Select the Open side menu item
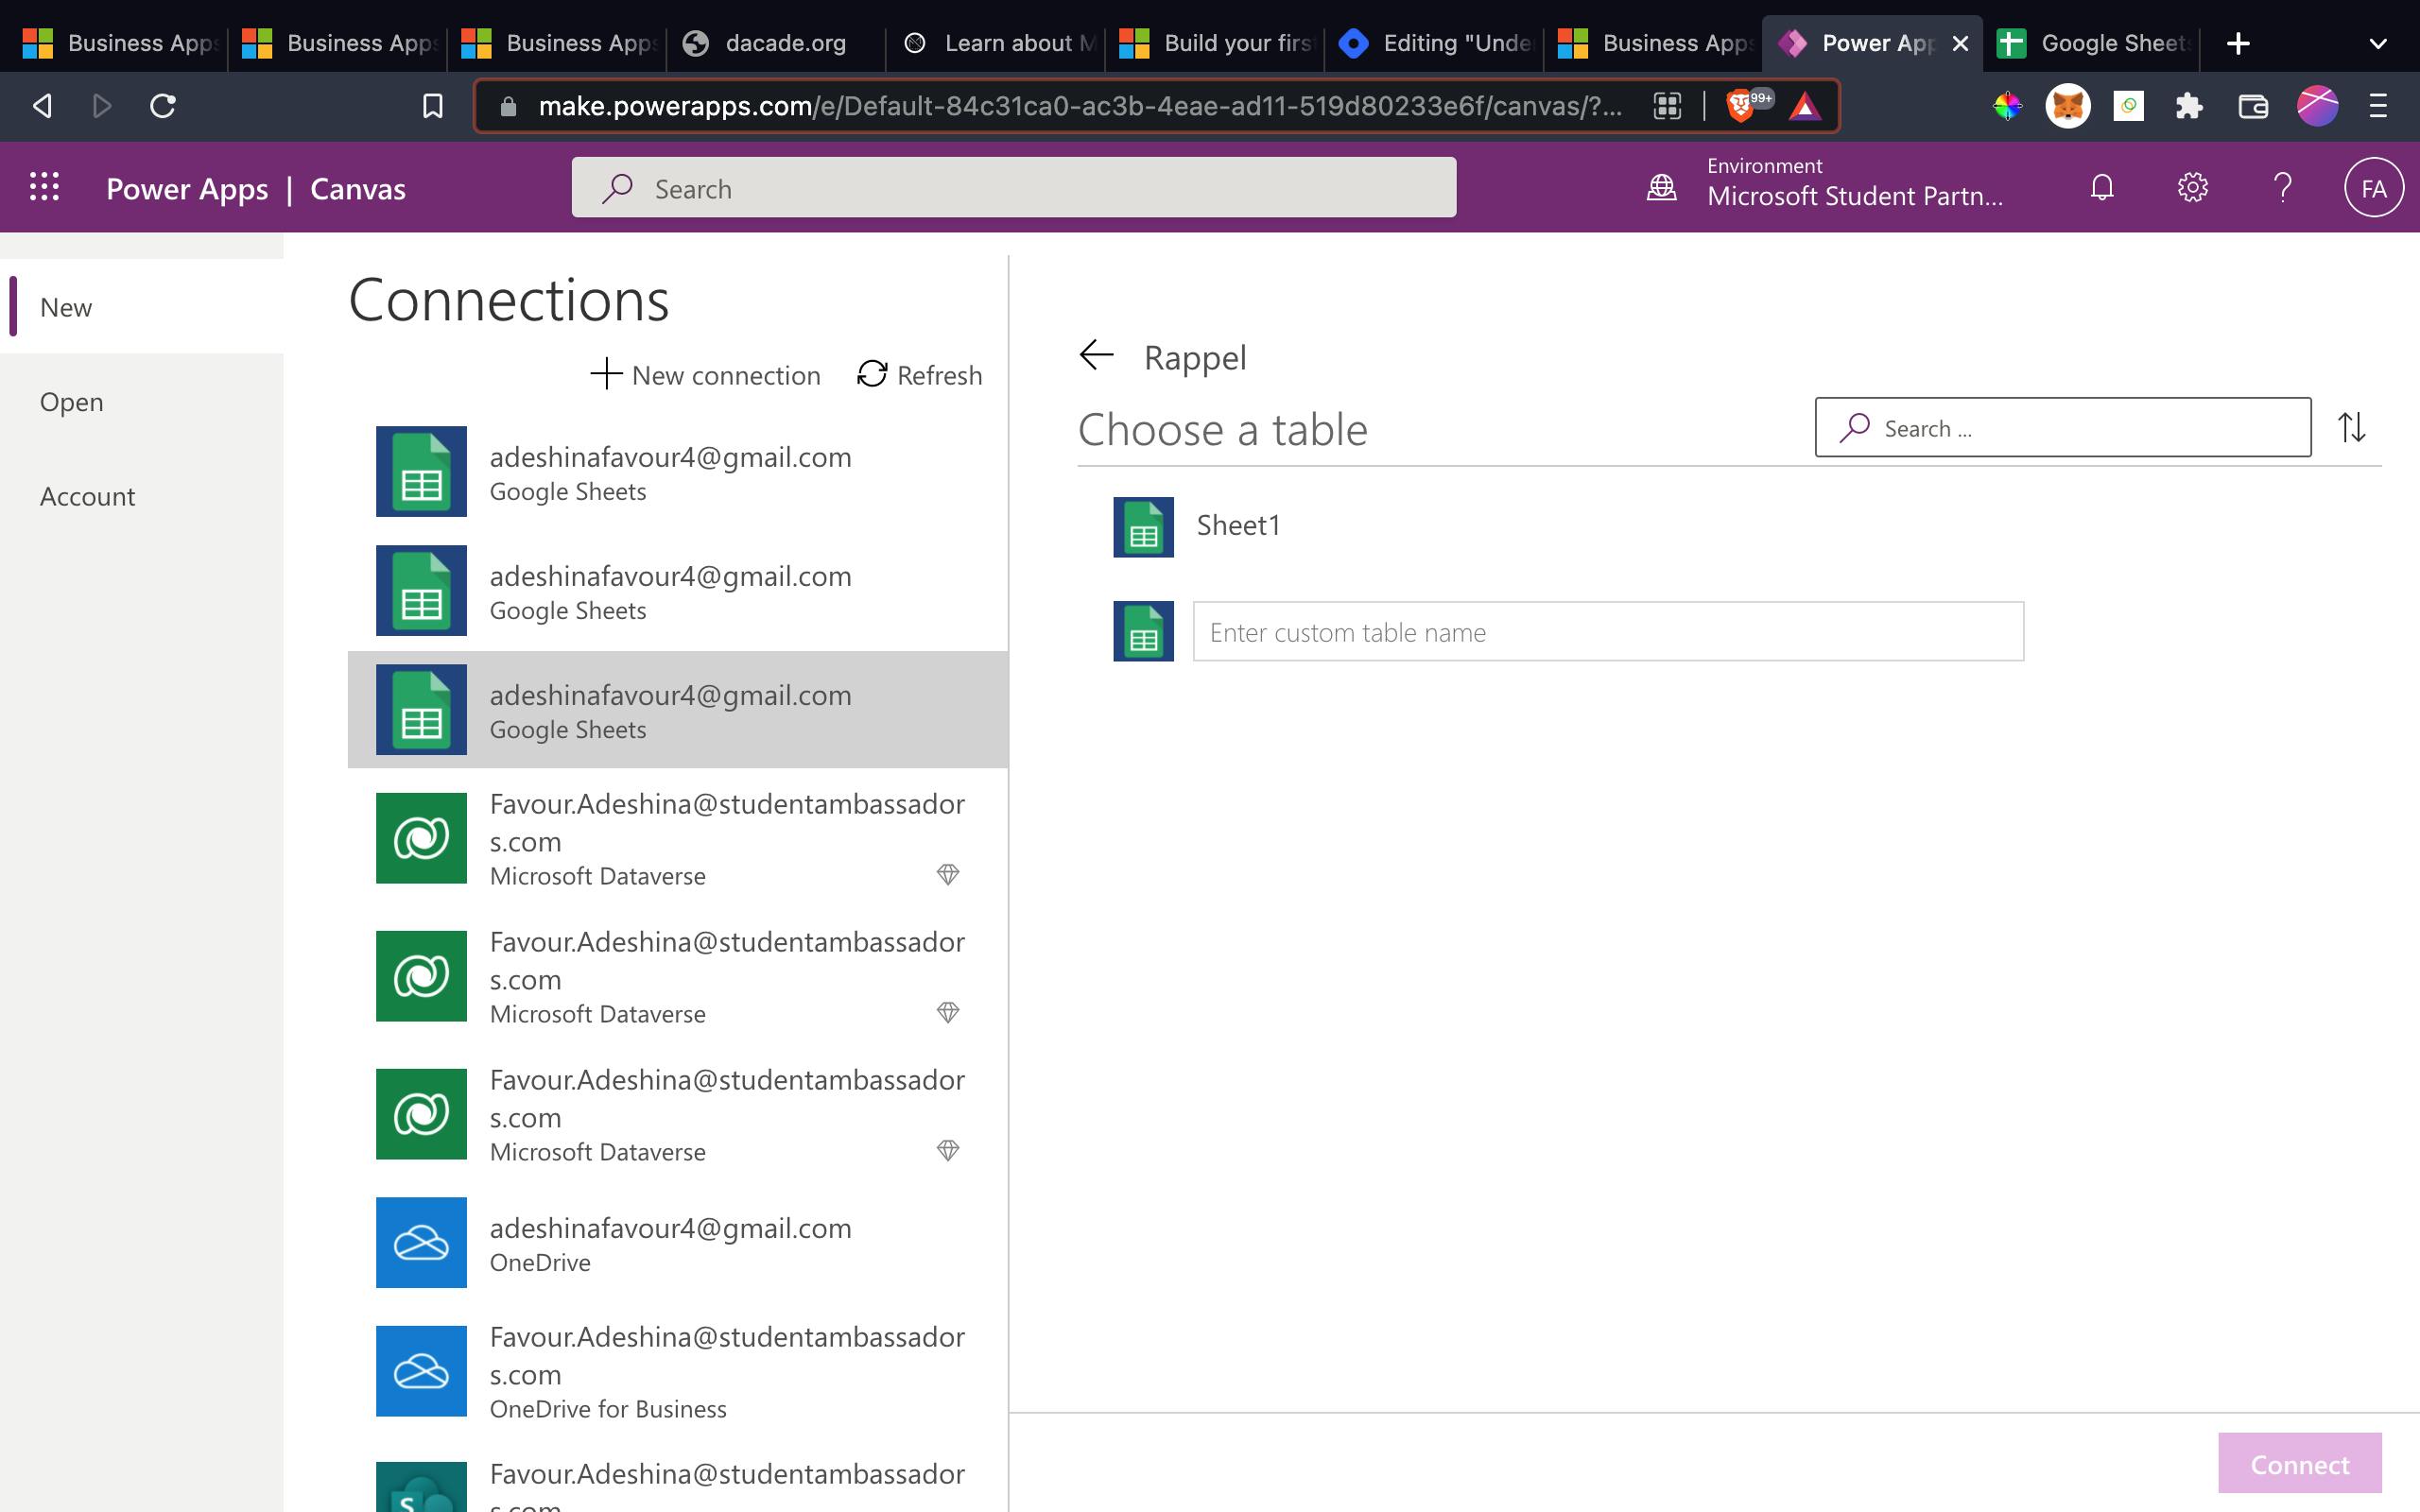Viewport: 2420px width, 1512px height. pyautogui.click(x=142, y=401)
